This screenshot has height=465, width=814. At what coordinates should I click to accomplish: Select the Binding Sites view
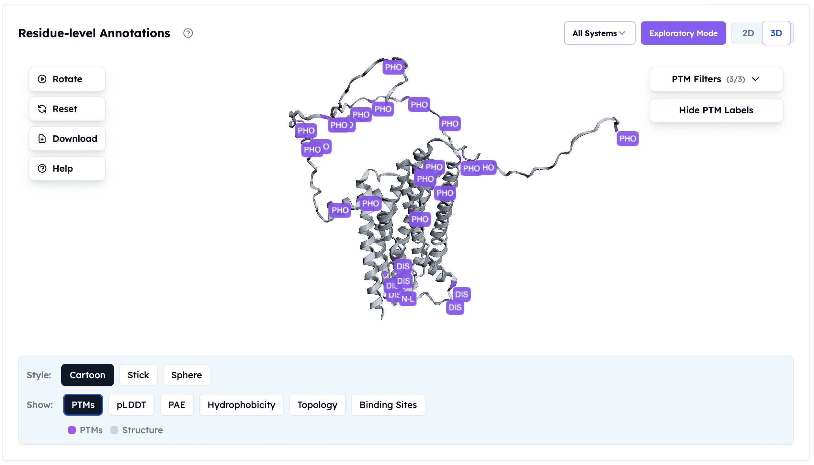pyautogui.click(x=388, y=405)
